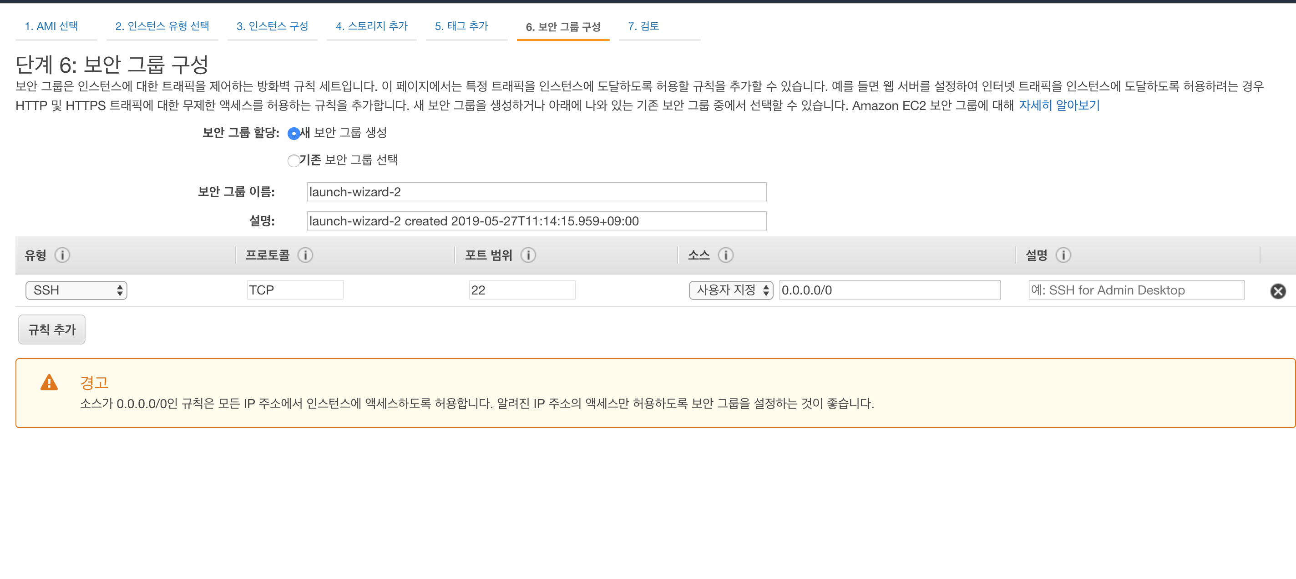The image size is (1296, 579).
Task: Open the 사용자 지정 source dropdown
Action: [x=730, y=290]
